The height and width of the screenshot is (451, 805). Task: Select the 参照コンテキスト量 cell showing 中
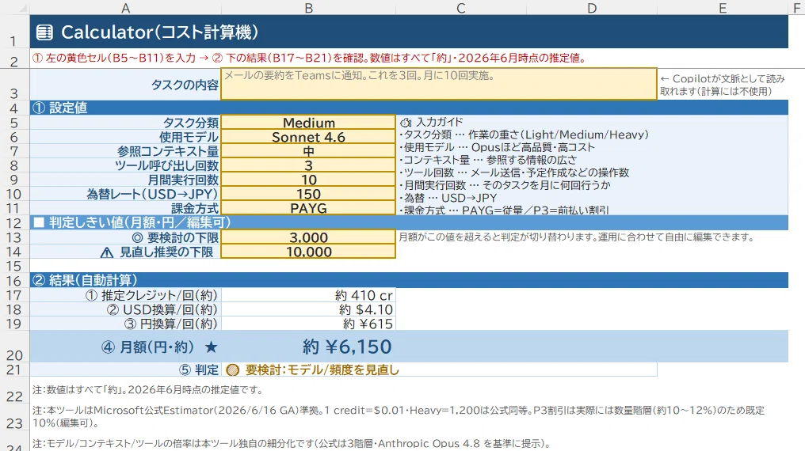tap(308, 151)
